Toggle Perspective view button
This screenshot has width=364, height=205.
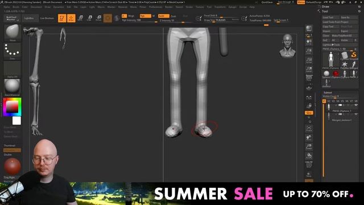tap(309, 78)
